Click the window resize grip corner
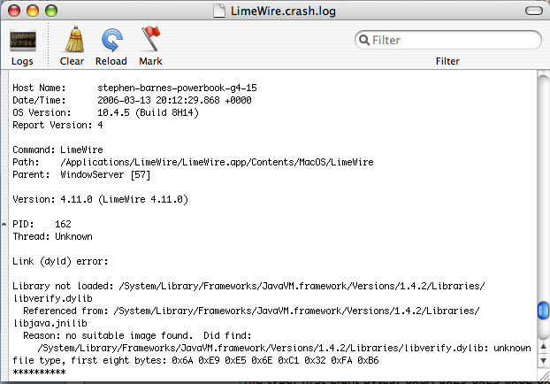This screenshot has height=384, width=550. pyautogui.click(x=543, y=375)
